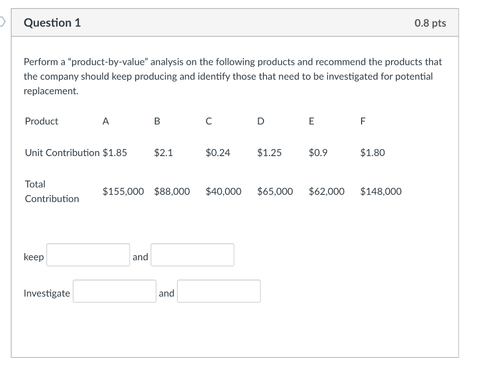Image resolution: width=479 pixels, height=372 pixels.
Task: Click the first answer box beside 'keep'
Action: [87, 255]
